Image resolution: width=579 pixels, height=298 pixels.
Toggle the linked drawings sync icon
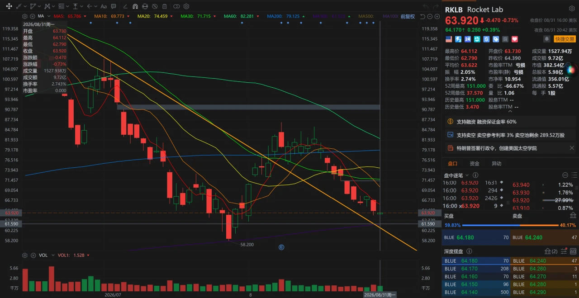click(x=145, y=6)
